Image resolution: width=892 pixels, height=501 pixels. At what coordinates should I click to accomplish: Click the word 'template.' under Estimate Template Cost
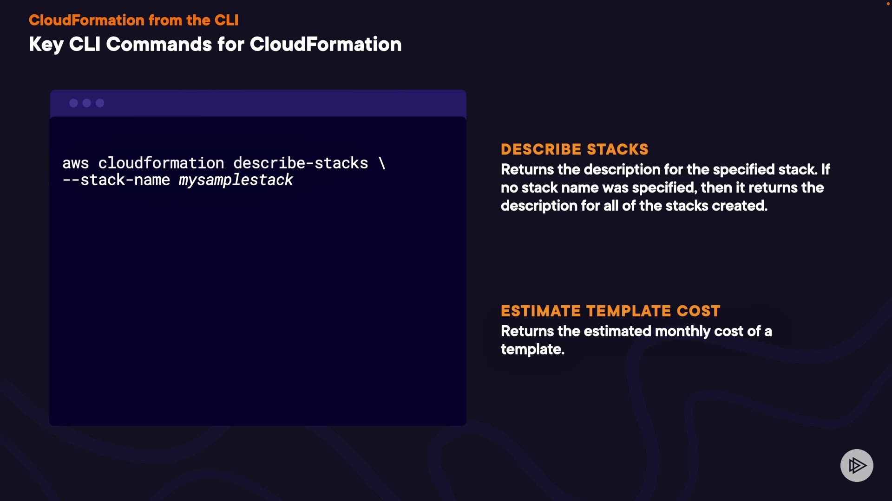pyautogui.click(x=532, y=349)
